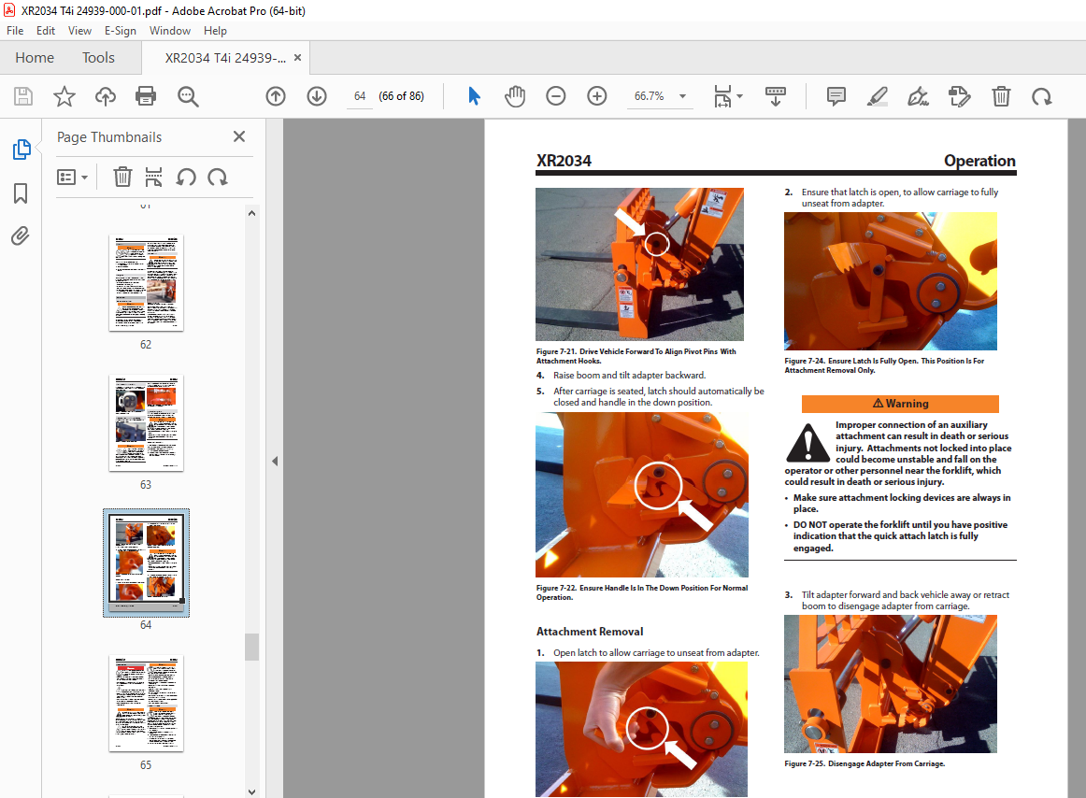Screen dimensions: 1086x798
Task: Rotate thumbnail counterclockwise
Action: [x=186, y=178]
